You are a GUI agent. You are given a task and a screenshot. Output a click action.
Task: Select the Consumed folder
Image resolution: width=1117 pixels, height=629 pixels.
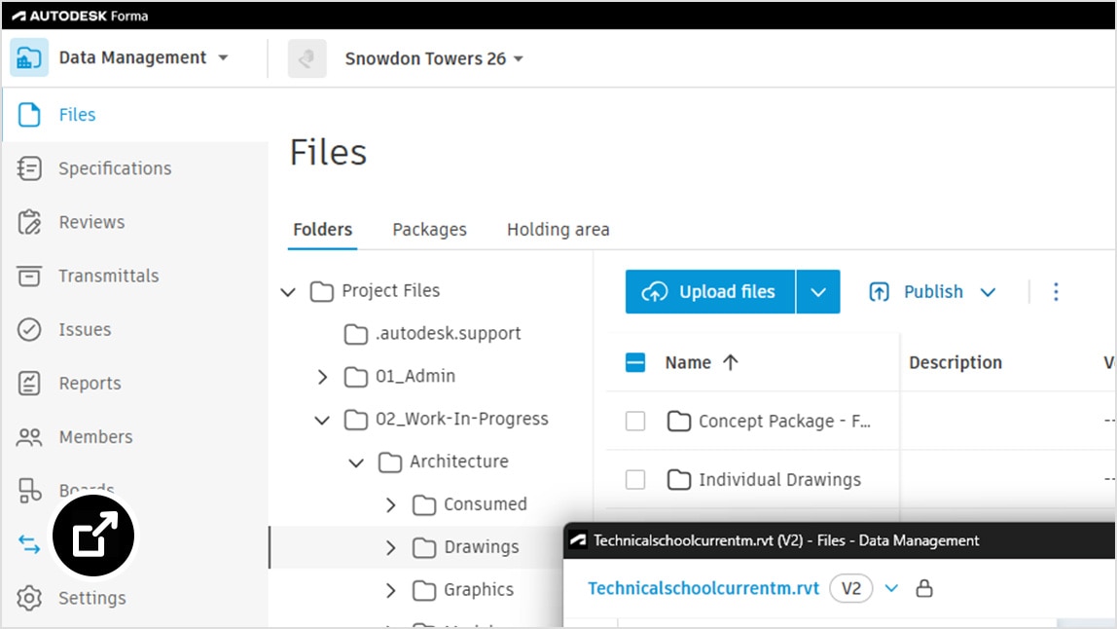coord(486,504)
